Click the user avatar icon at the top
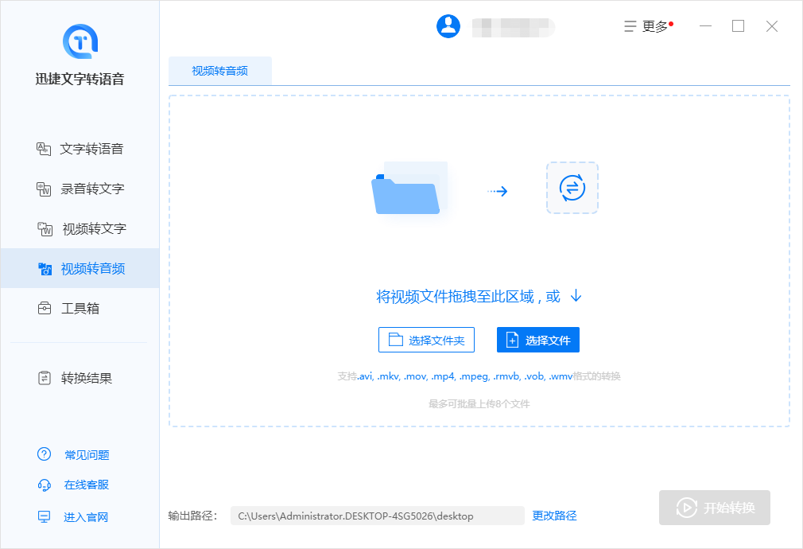Screen dimensions: 803x549 [x=448, y=25]
